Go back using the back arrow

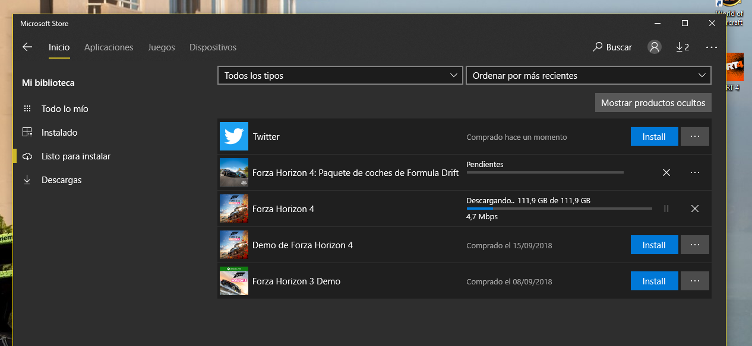(x=27, y=47)
